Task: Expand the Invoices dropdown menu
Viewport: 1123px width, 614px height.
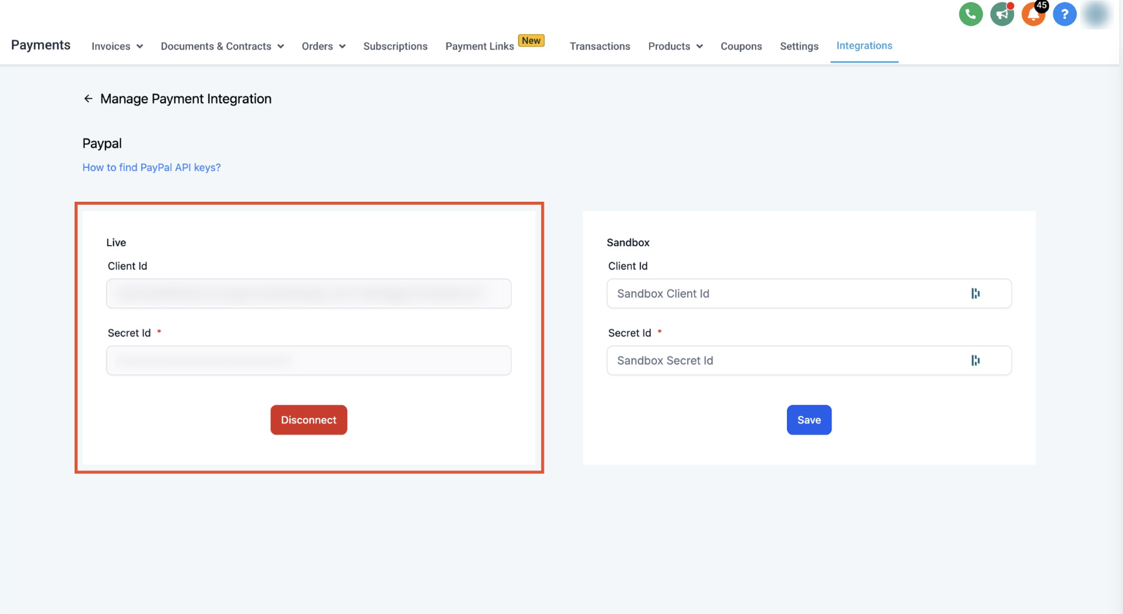Action: pyautogui.click(x=117, y=46)
